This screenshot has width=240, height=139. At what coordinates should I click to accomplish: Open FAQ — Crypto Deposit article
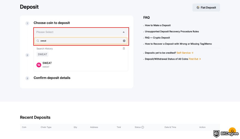point(157,38)
